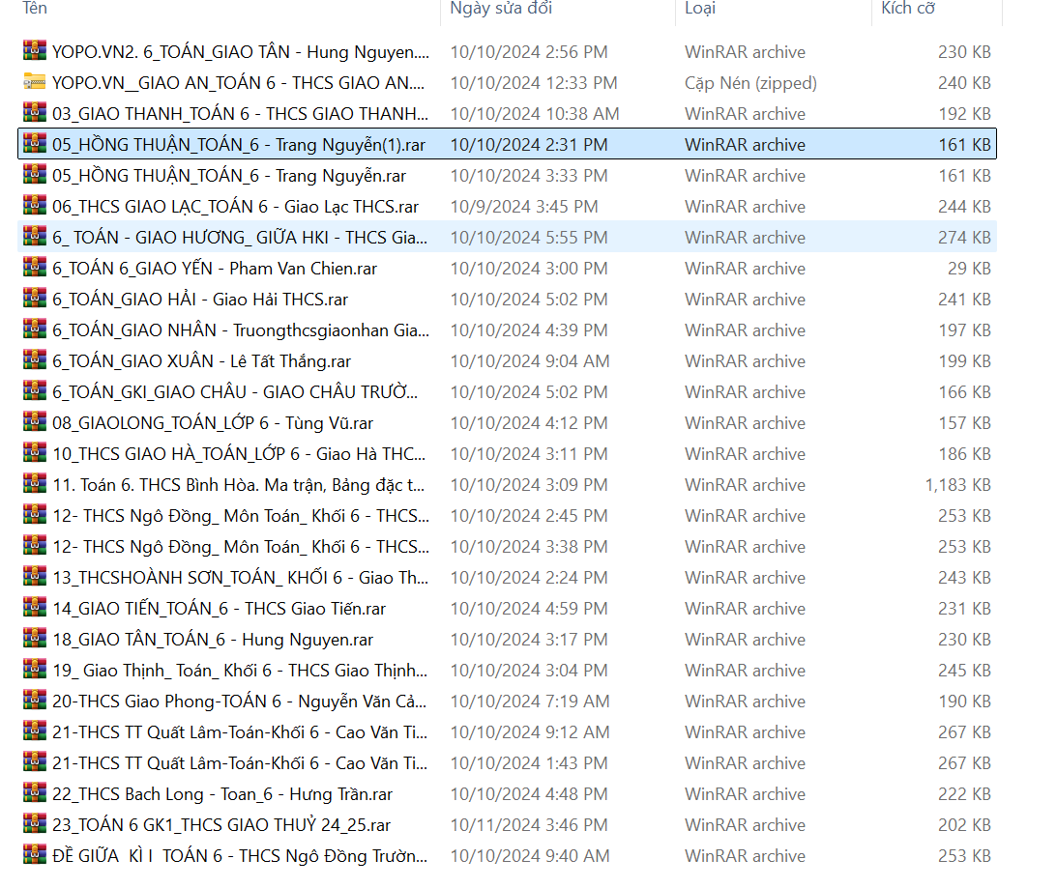The height and width of the screenshot is (888, 1057).
Task: Click the icon beside ĐỀ GIỮA KÌ I TOÁN 6
Action: (35, 856)
